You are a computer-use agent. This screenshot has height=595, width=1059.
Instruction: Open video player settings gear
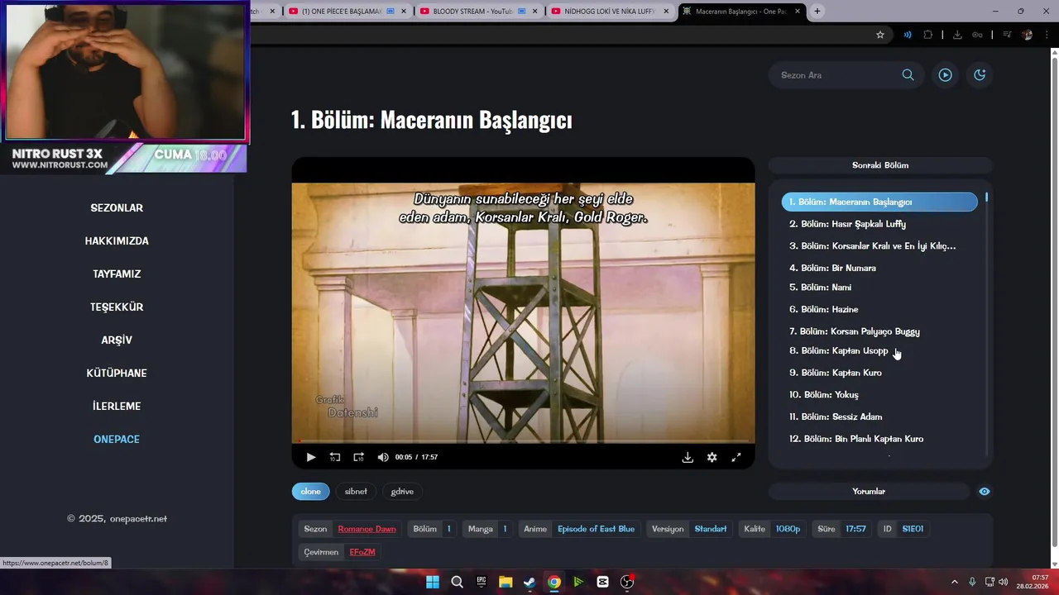tap(712, 457)
